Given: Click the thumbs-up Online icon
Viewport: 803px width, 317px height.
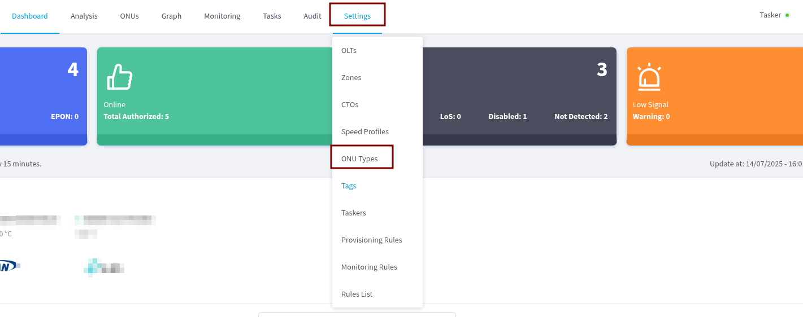Looking at the screenshot, I should tap(120, 77).
